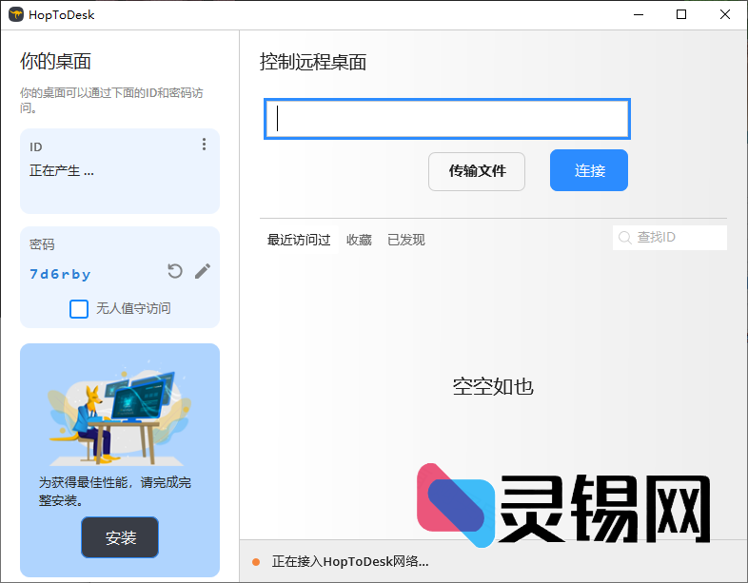The image size is (748, 583).
Task: Click the 正在接入HopToDesk网络... status text
Action: [350, 561]
